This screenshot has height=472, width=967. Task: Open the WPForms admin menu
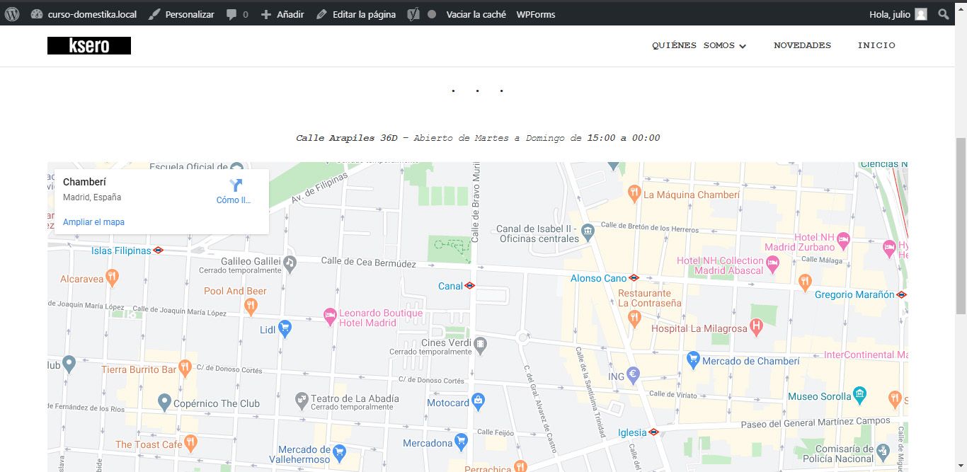click(536, 14)
